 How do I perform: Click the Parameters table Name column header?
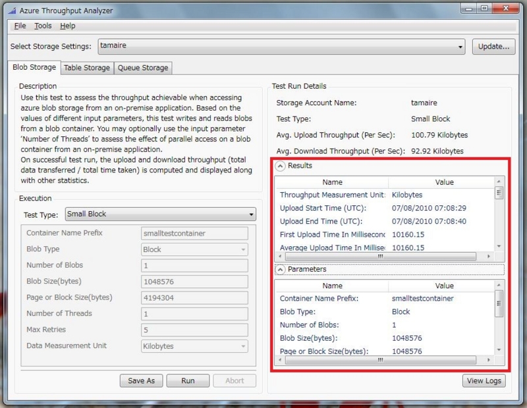(x=332, y=286)
